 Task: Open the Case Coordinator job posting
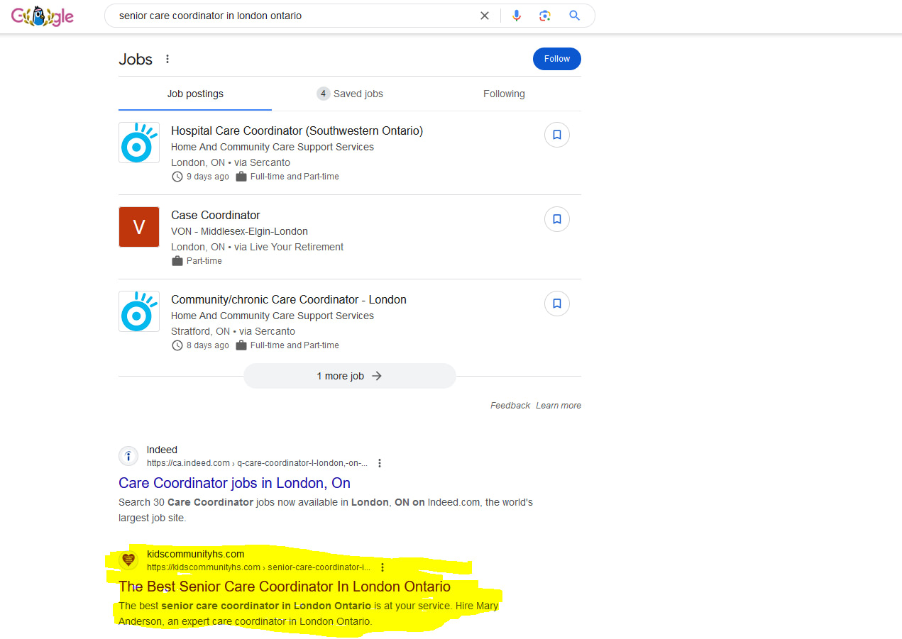coord(216,216)
